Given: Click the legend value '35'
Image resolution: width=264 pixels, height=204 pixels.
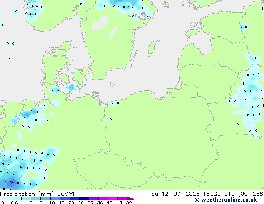Looking at the screenshot, I should tap(100, 202).
